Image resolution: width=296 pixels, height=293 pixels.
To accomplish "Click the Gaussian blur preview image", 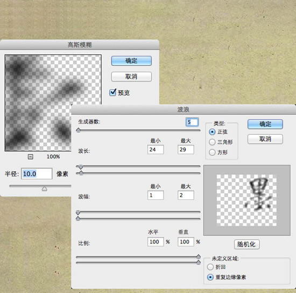I will pyautogui.click(x=53, y=103).
